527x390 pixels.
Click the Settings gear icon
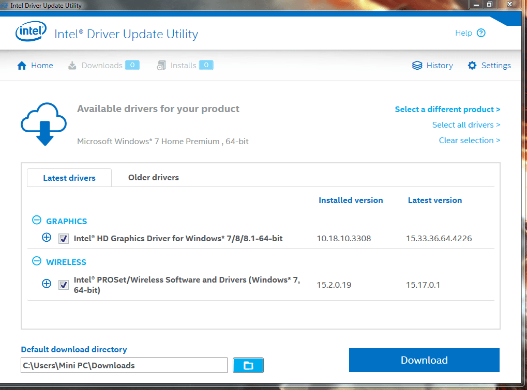point(472,66)
